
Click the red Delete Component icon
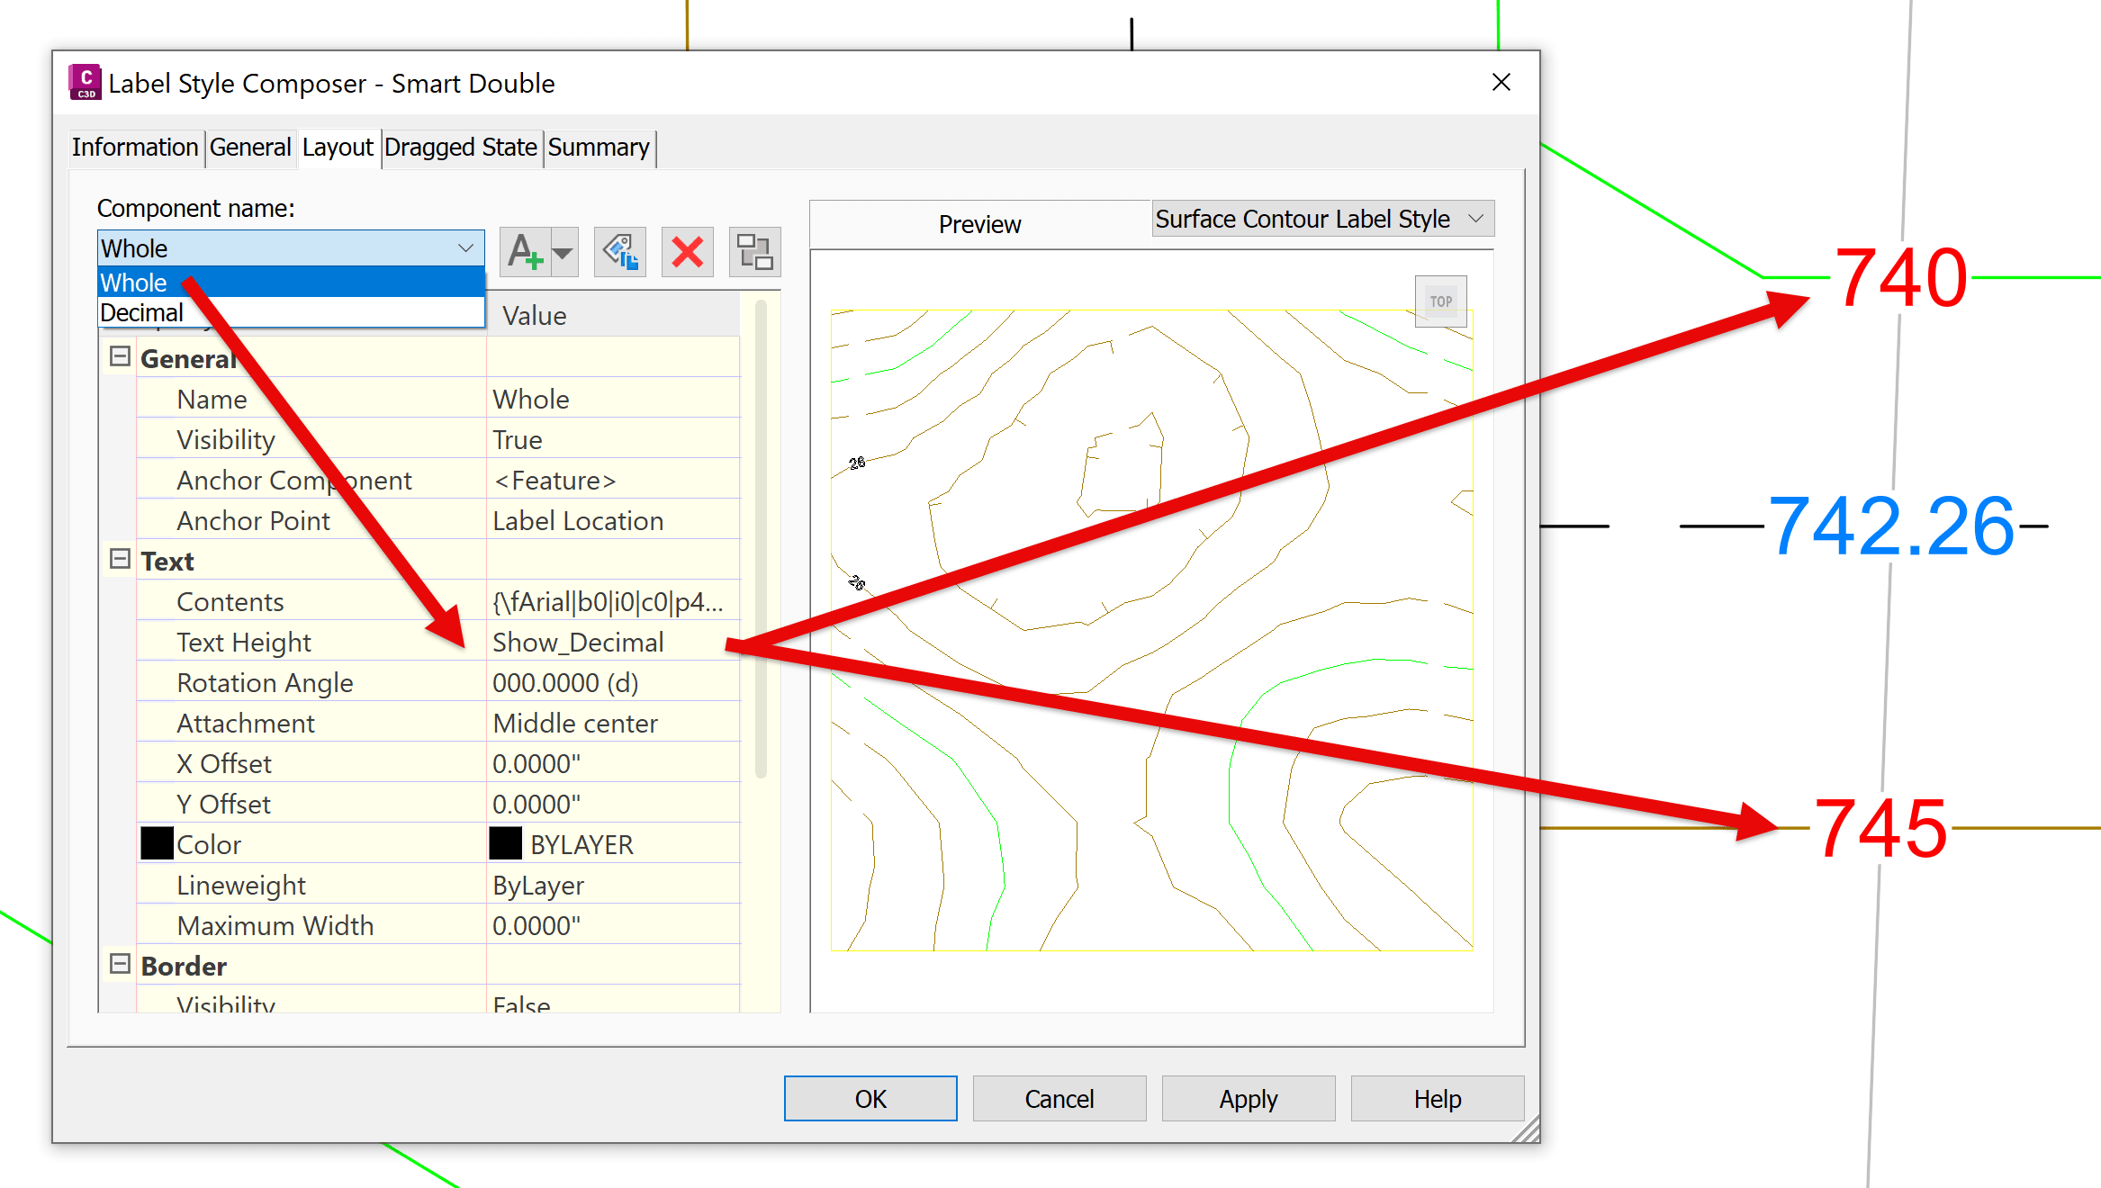(687, 252)
